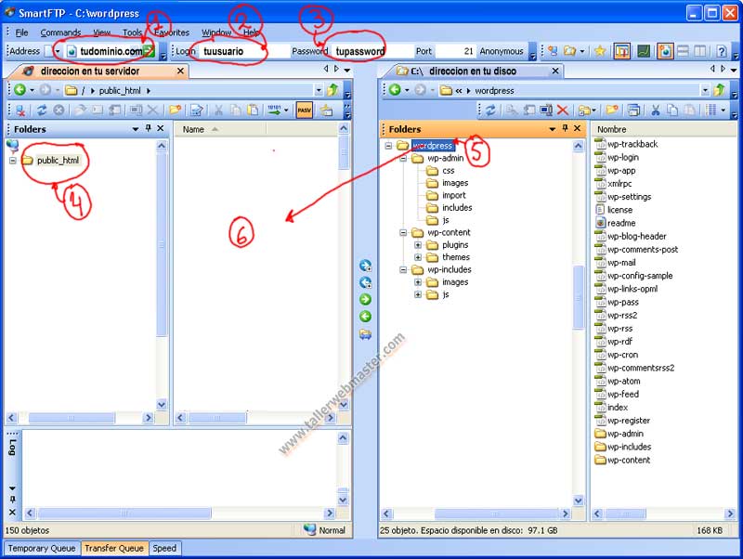743x559 pixels.
Task: Open the Tools menu
Action: tap(132, 32)
